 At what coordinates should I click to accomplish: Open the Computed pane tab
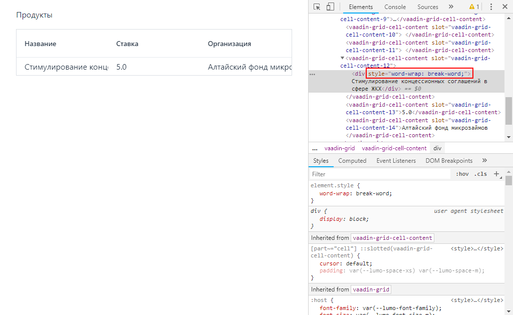pos(352,161)
